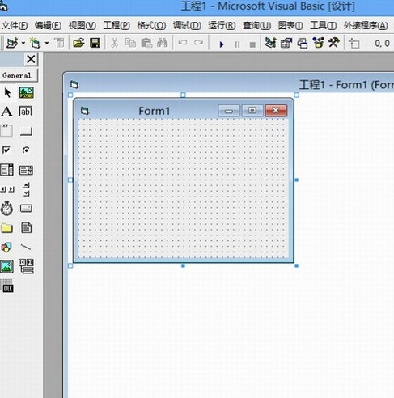394x398 pixels.
Task: Click the Cut scissors icon
Action: (x=115, y=43)
